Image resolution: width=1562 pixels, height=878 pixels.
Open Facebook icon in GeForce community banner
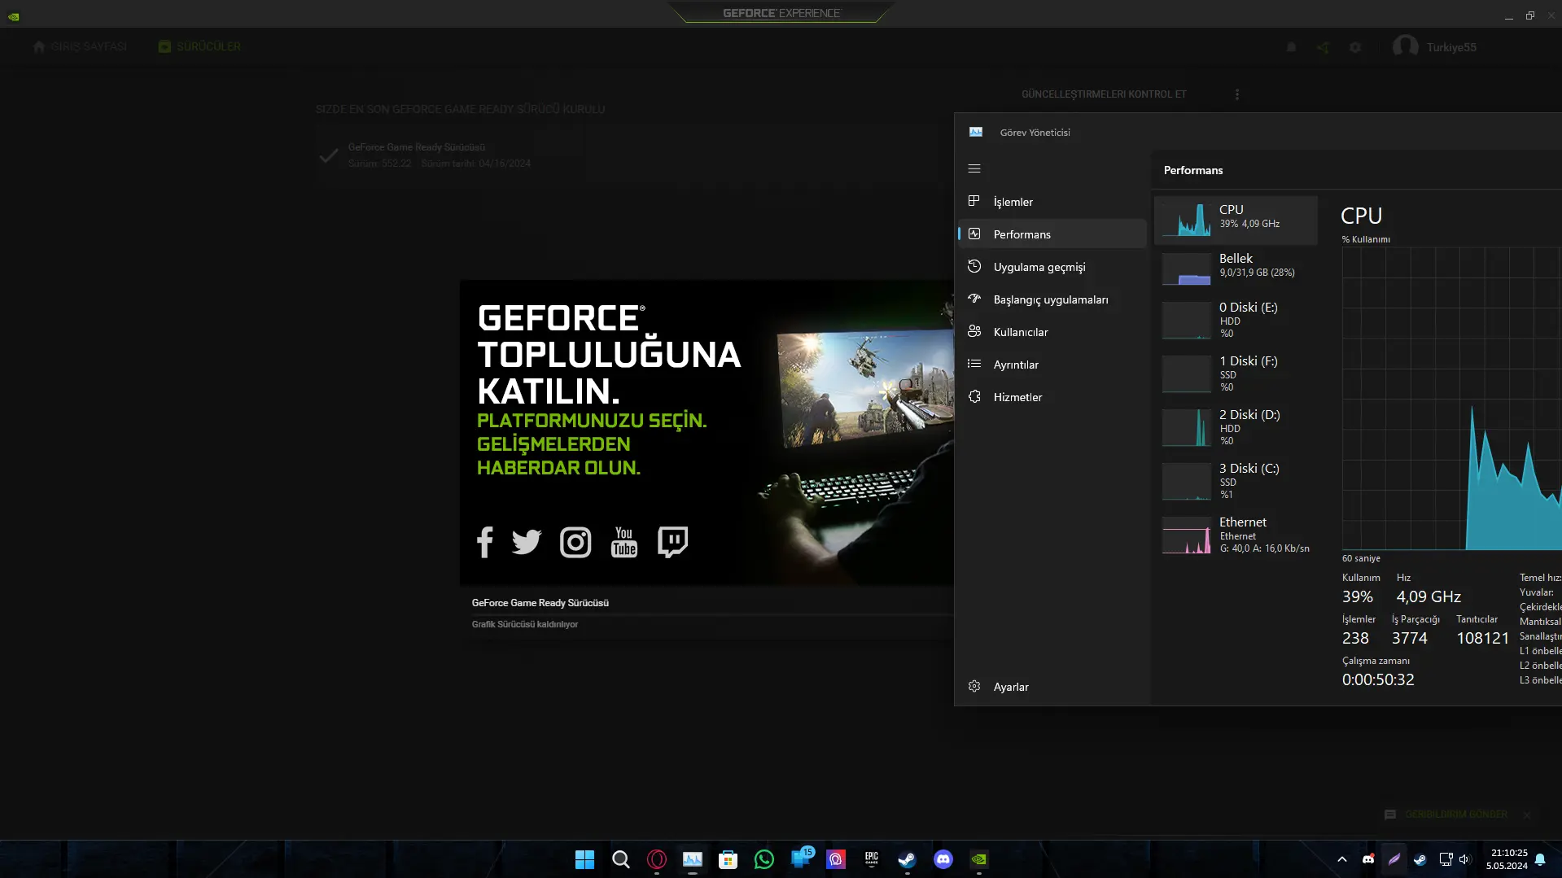click(485, 542)
